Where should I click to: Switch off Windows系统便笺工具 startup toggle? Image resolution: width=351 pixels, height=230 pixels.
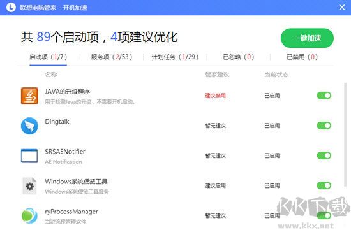point(324,185)
